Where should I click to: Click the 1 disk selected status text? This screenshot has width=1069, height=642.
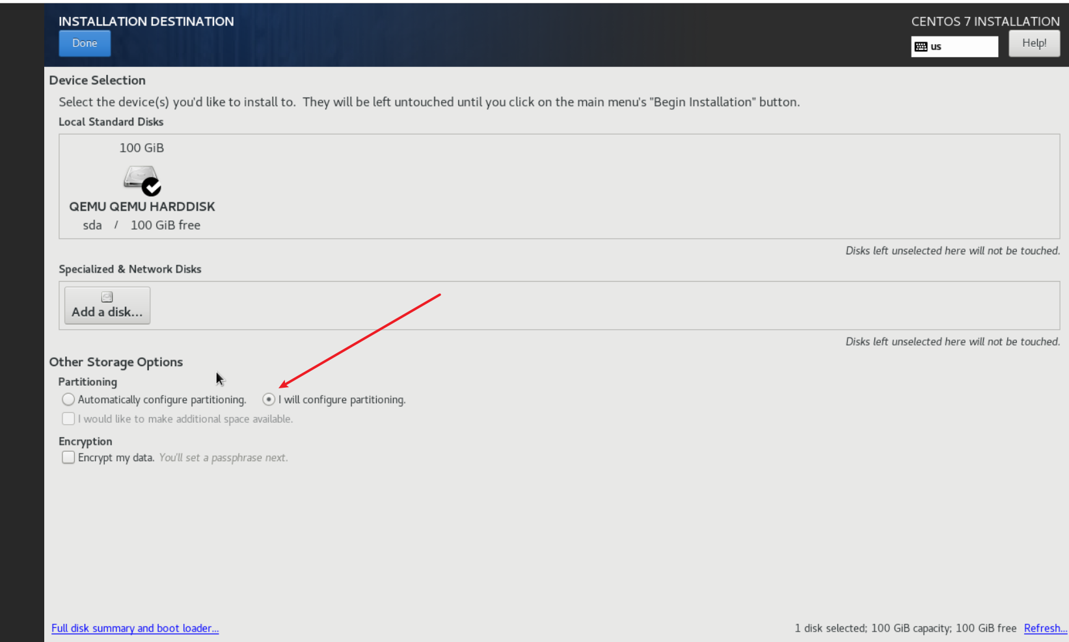click(904, 628)
